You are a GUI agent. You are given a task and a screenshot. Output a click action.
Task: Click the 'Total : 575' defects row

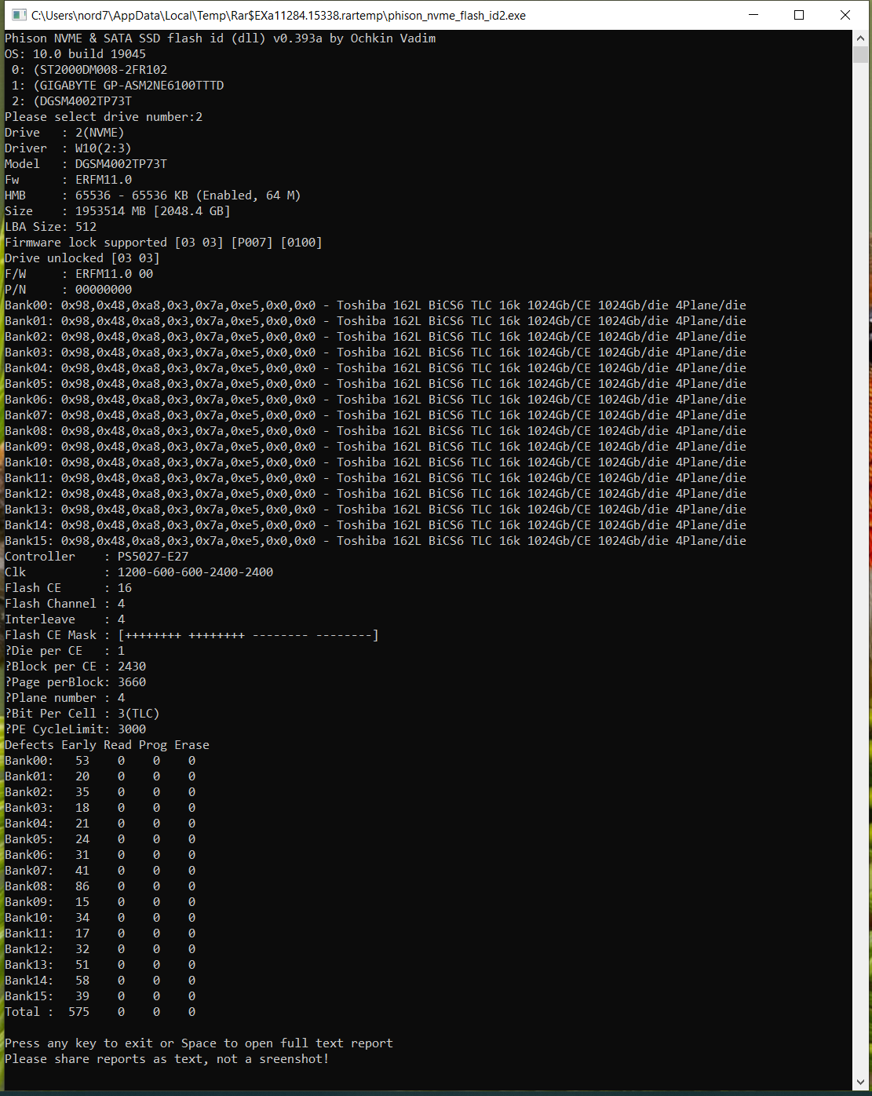[100, 1012]
